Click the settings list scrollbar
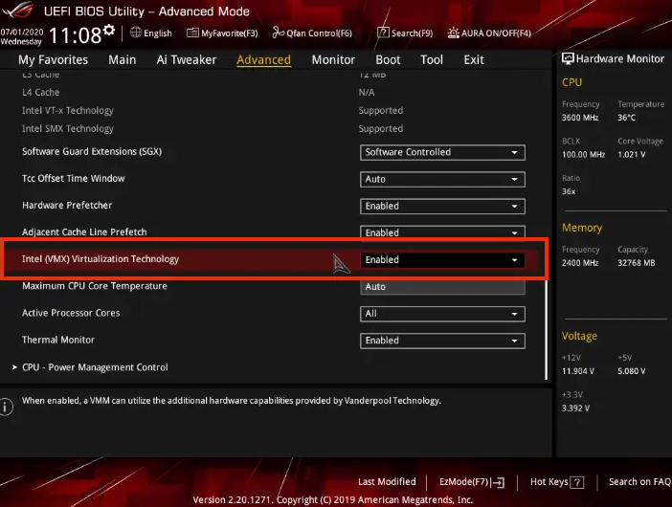 [546, 330]
